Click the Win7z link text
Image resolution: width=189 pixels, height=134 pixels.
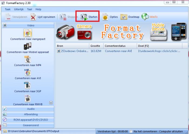pos(154,17)
